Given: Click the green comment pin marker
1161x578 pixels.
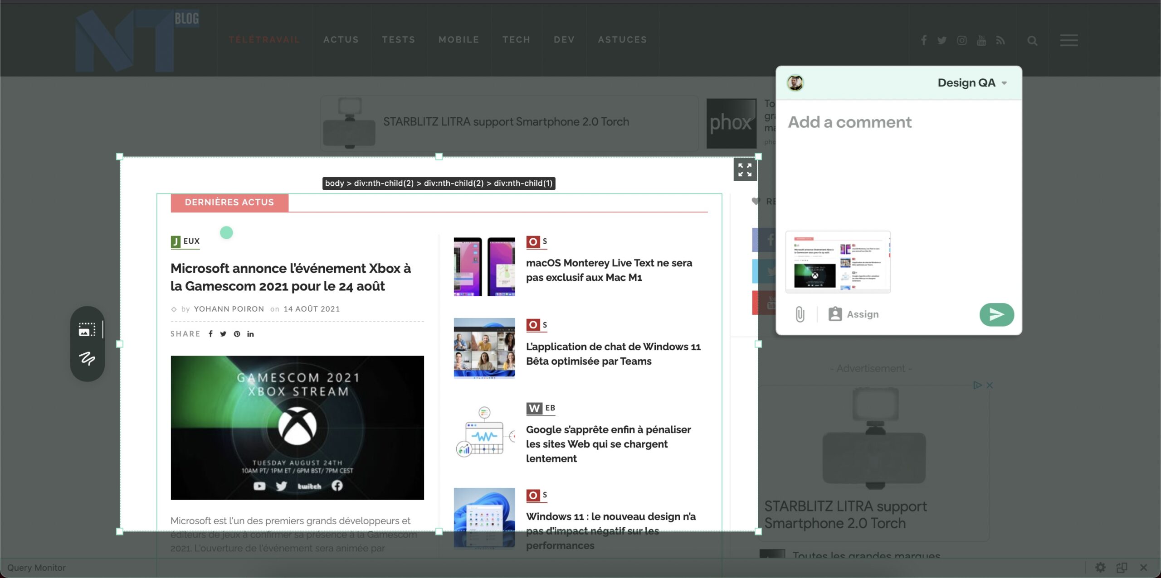Looking at the screenshot, I should 226,233.
